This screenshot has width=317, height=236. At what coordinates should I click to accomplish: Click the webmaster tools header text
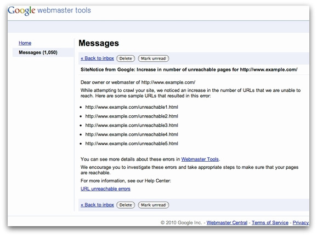[x=64, y=10]
